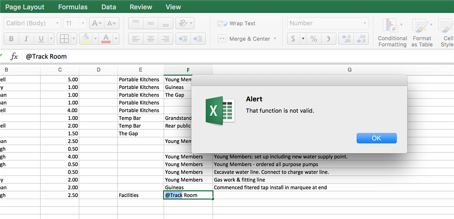Open Merge & Center dropdown arrow
This screenshot has width=454, height=219.
(275, 39)
